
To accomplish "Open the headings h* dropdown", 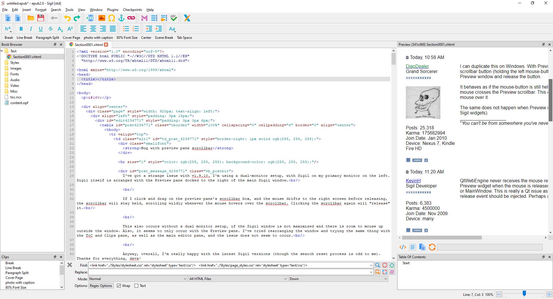I will pos(8,29).
